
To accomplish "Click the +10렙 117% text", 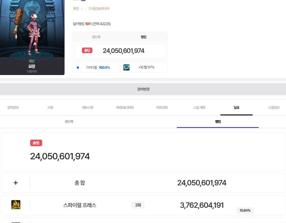I will point(146,67).
